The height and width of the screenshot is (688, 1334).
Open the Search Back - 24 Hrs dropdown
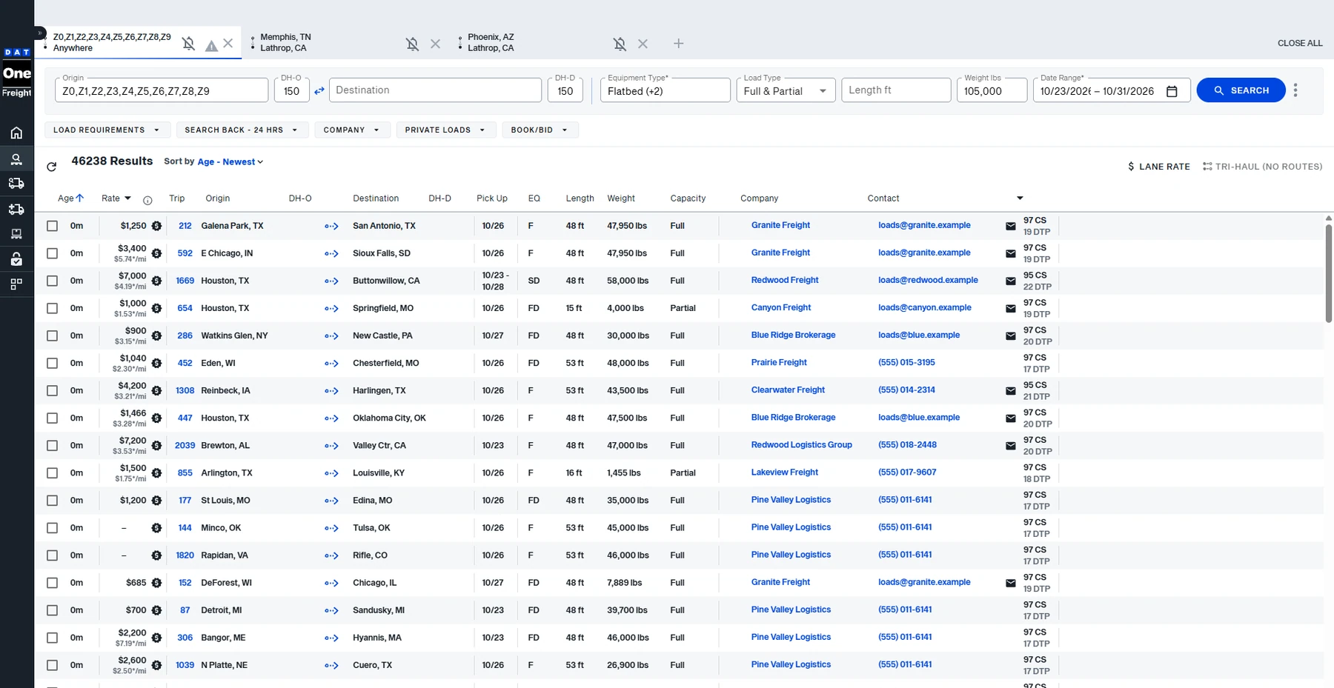click(242, 130)
